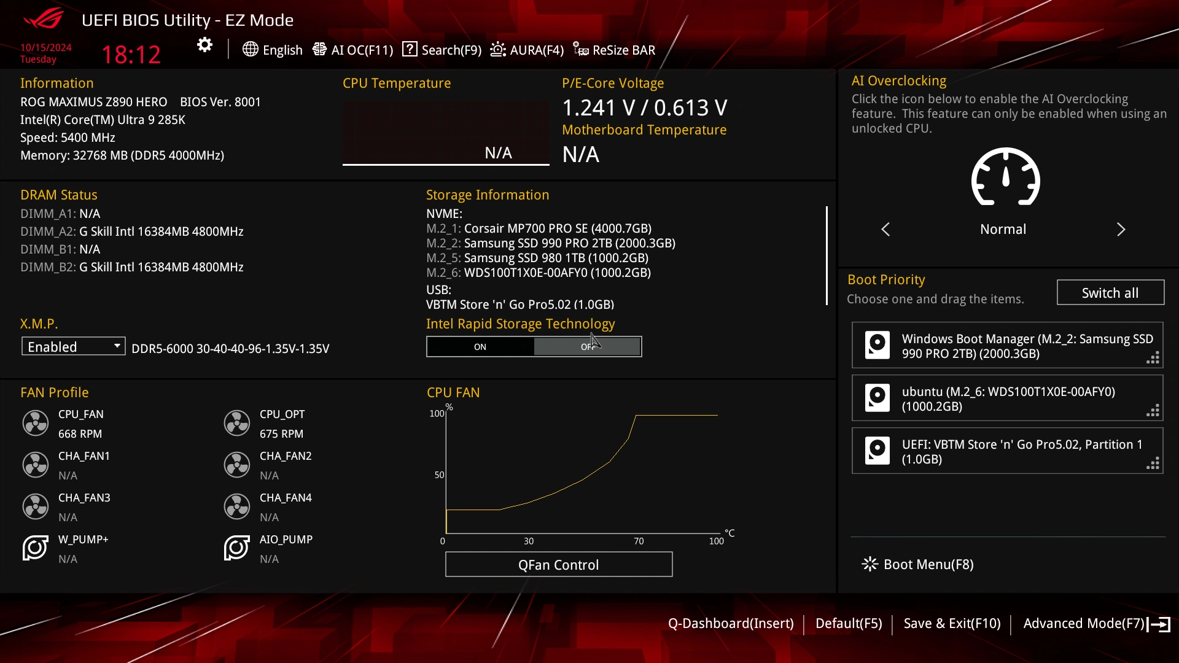Open the X.M.P. Enabled dropdown
Image resolution: width=1179 pixels, height=663 pixels.
(74, 346)
